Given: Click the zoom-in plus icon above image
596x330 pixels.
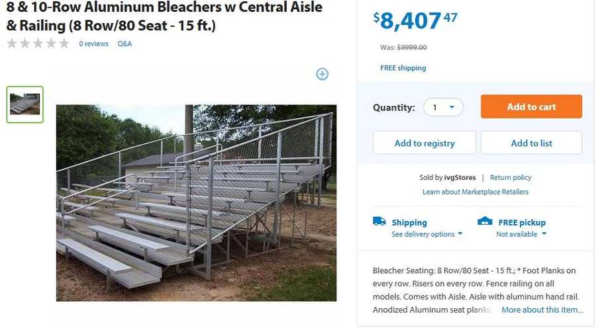Looking at the screenshot, I should coord(322,74).
